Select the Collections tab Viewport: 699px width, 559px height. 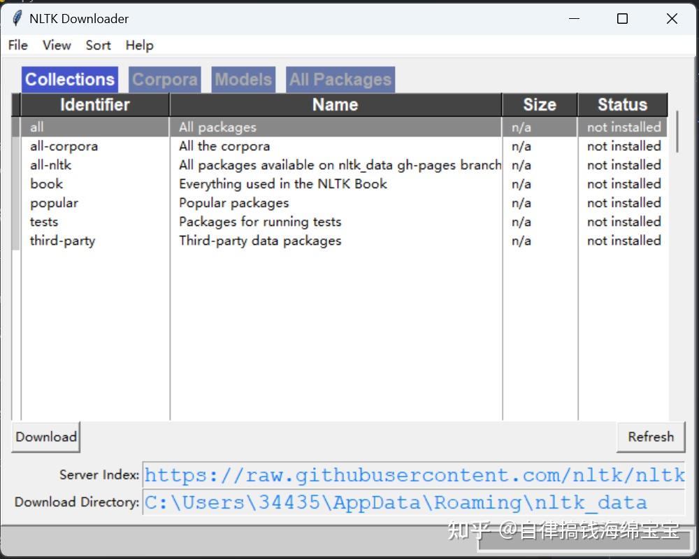(69, 80)
